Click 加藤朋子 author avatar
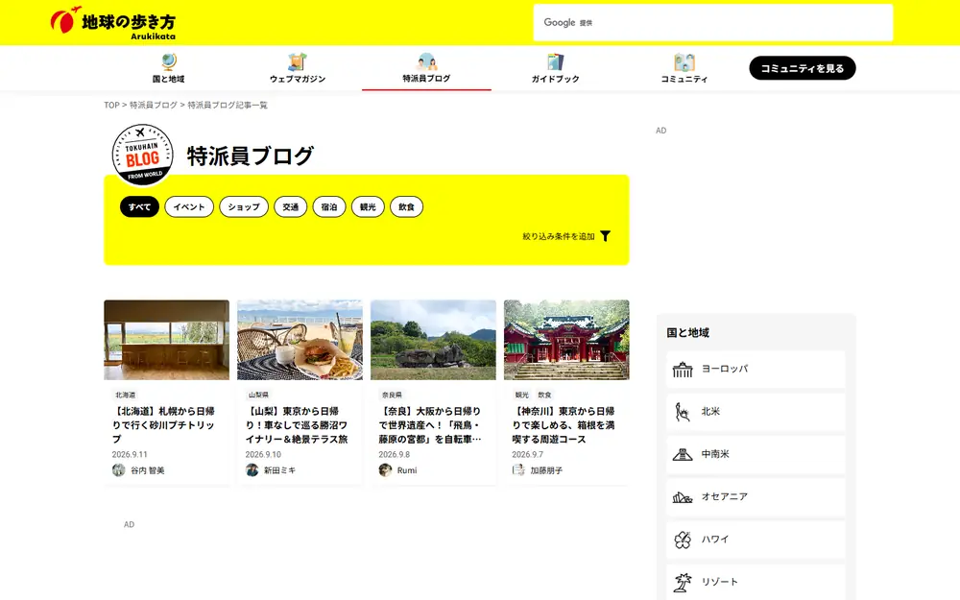960x600 pixels. 518,470
